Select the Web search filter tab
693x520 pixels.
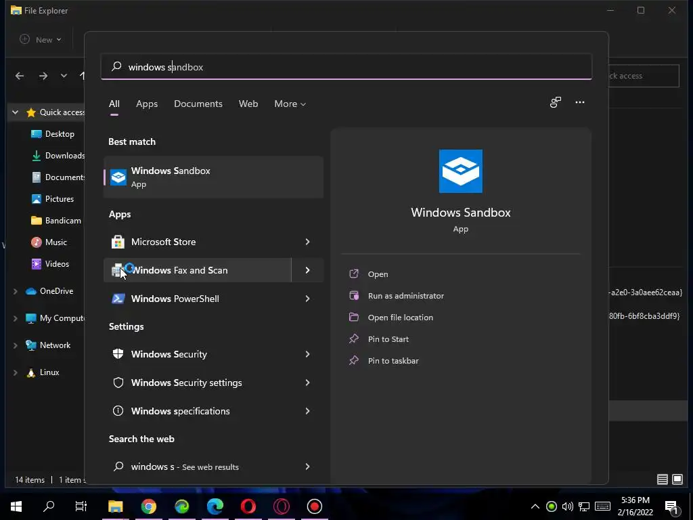[x=248, y=104]
